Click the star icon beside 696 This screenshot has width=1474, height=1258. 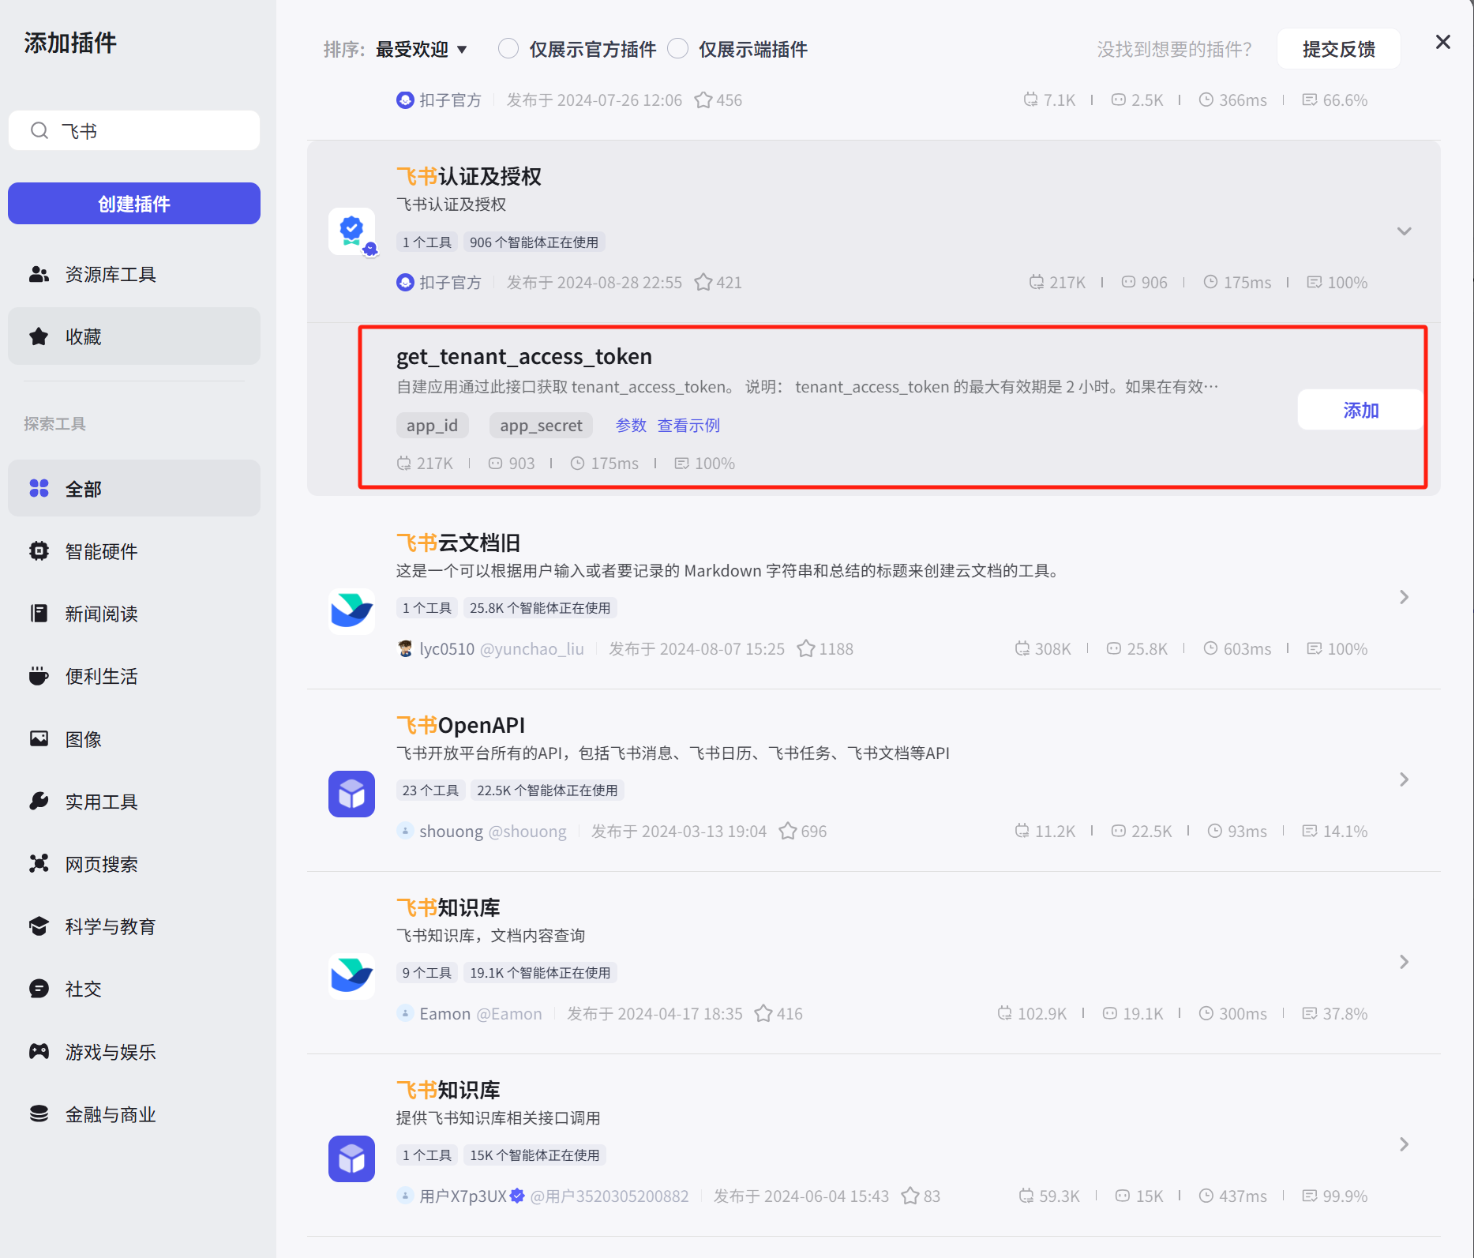[788, 831]
